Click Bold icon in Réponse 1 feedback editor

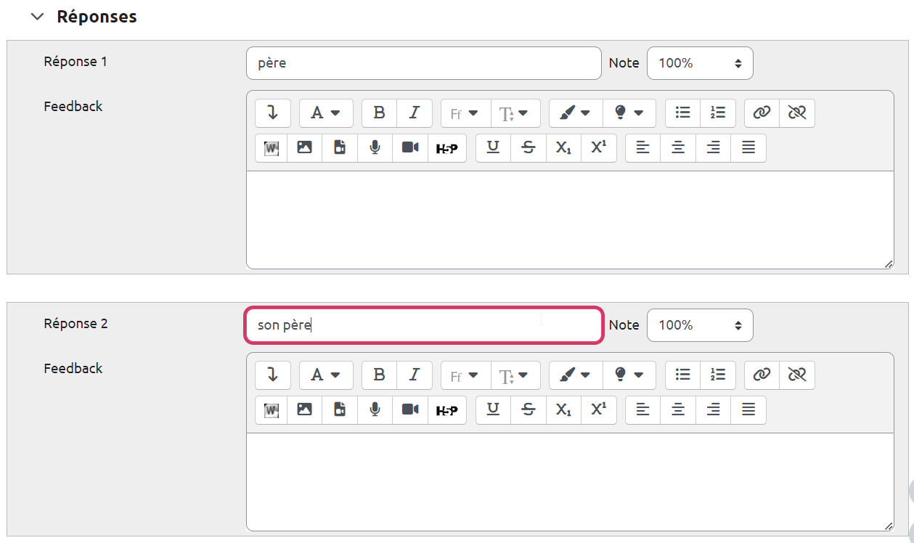[379, 113]
